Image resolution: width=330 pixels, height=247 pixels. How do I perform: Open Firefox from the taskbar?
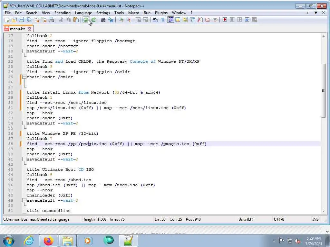(x=49, y=241)
